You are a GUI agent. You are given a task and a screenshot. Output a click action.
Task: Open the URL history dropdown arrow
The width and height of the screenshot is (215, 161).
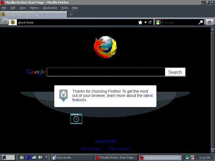click(x=145, y=22)
